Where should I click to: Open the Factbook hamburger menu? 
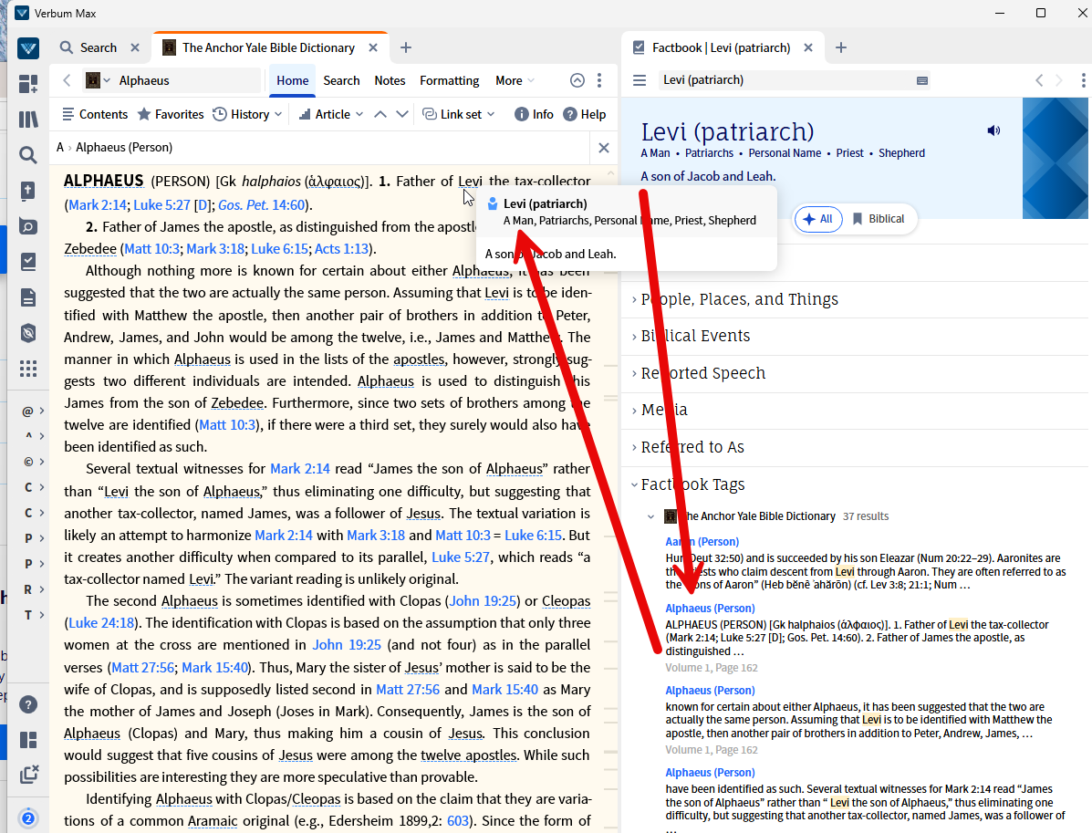click(640, 80)
